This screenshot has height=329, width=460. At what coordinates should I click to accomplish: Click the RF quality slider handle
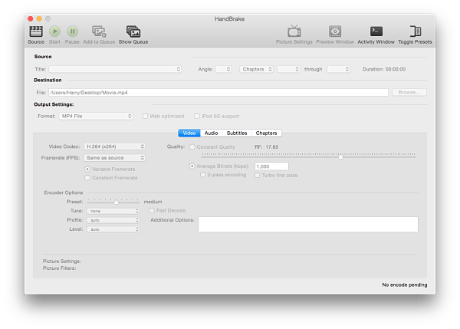pos(340,157)
